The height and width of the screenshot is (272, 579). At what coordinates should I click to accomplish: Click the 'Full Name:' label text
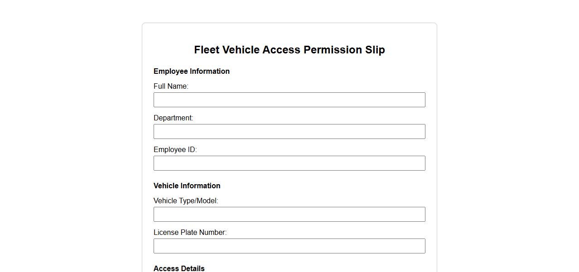tap(171, 86)
